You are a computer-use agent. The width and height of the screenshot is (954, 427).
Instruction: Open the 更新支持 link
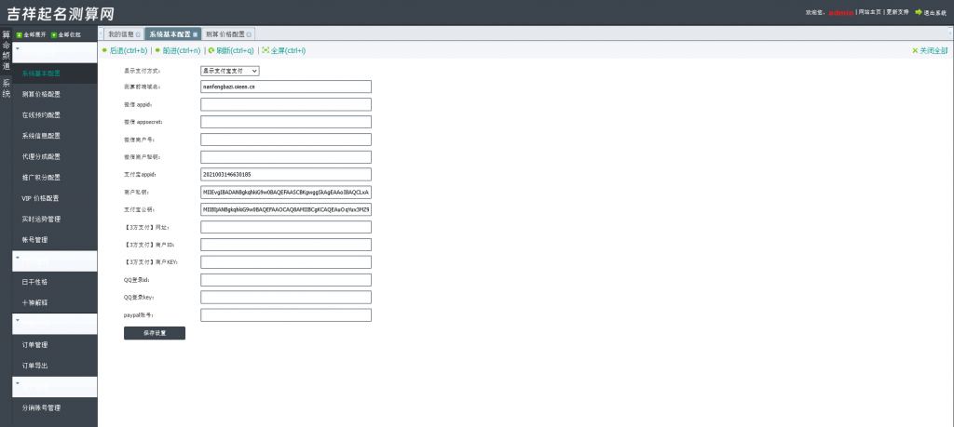(897, 12)
